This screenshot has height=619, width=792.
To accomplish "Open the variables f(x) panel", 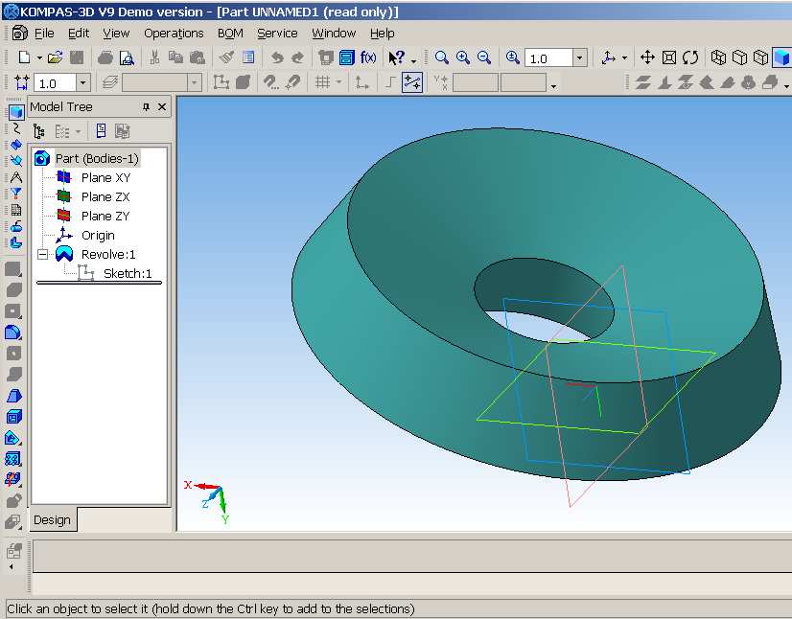I will click(x=368, y=57).
